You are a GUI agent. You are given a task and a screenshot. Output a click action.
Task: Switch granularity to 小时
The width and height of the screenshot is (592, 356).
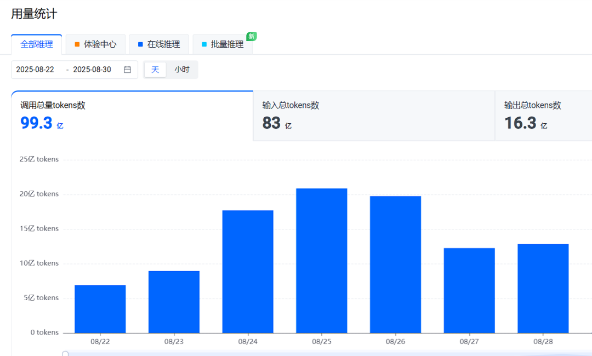pyautogui.click(x=182, y=70)
